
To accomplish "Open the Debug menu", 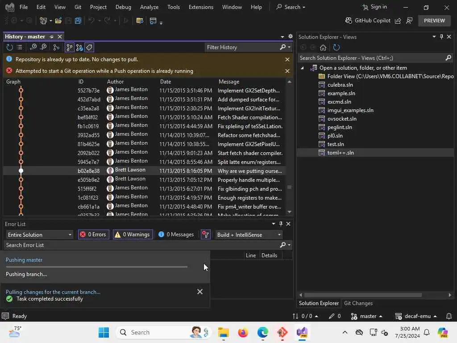I will pos(123,7).
